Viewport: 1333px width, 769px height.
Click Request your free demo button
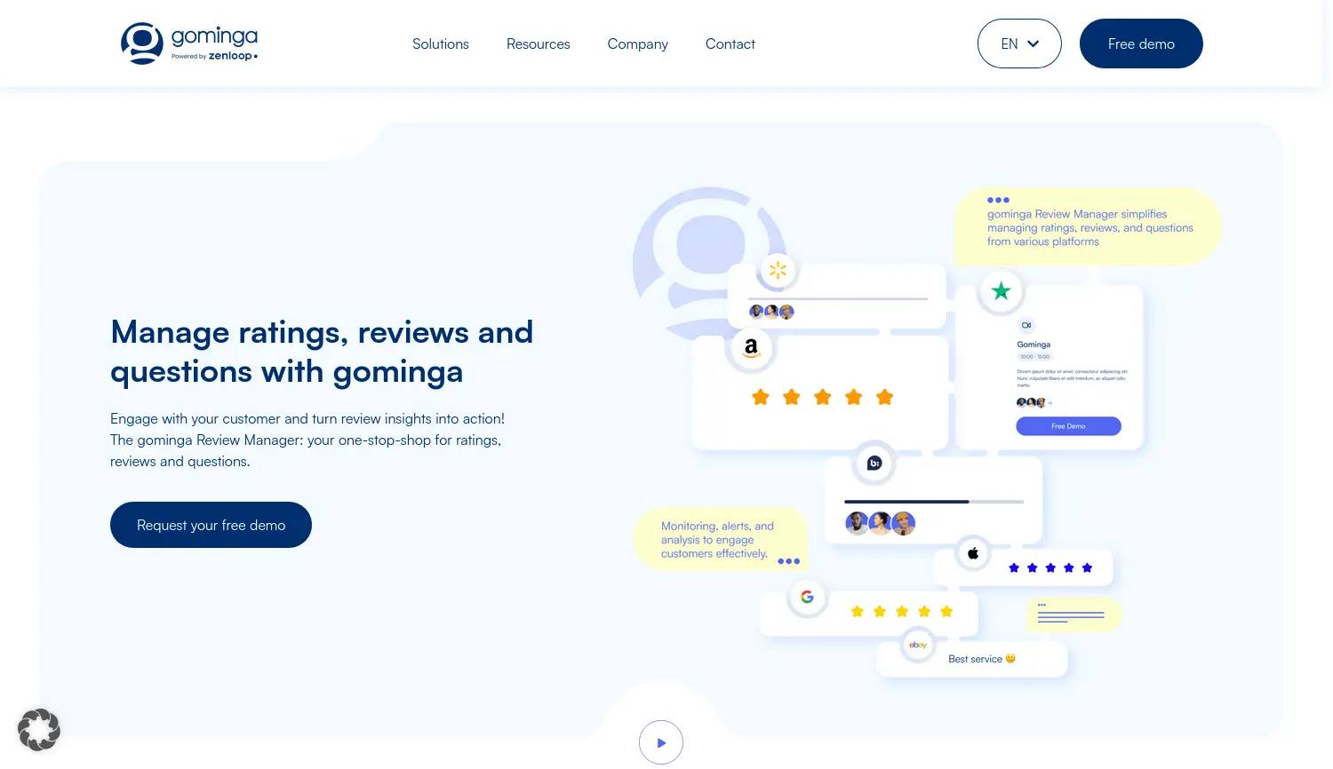tap(211, 525)
